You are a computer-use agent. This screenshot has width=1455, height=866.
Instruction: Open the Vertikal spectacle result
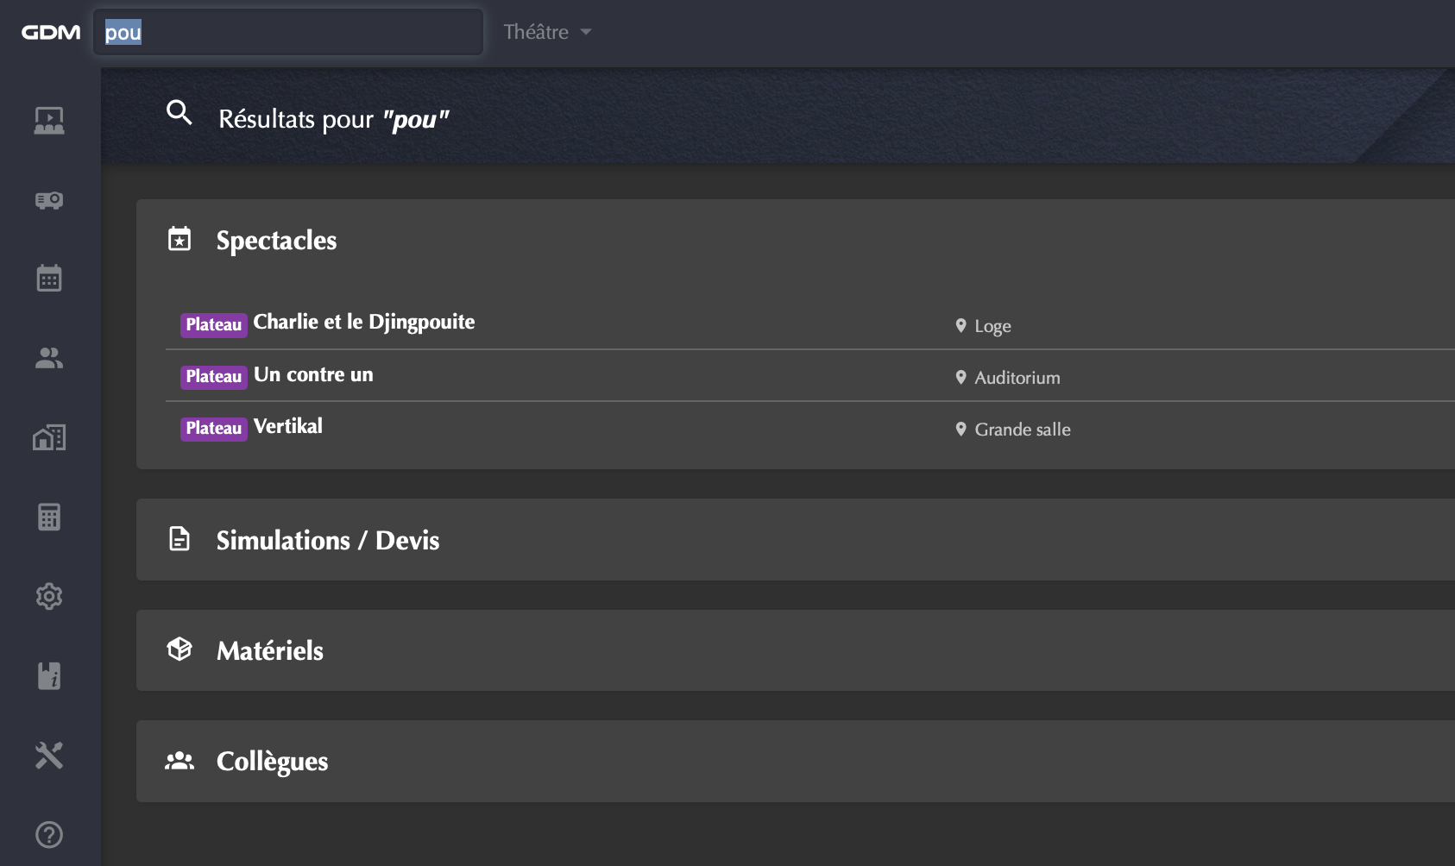click(287, 427)
